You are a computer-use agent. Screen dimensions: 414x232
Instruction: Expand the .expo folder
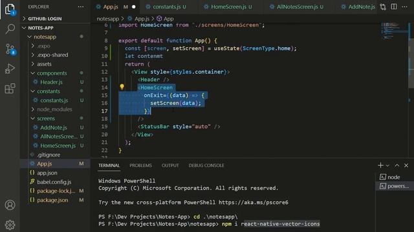(x=56, y=46)
